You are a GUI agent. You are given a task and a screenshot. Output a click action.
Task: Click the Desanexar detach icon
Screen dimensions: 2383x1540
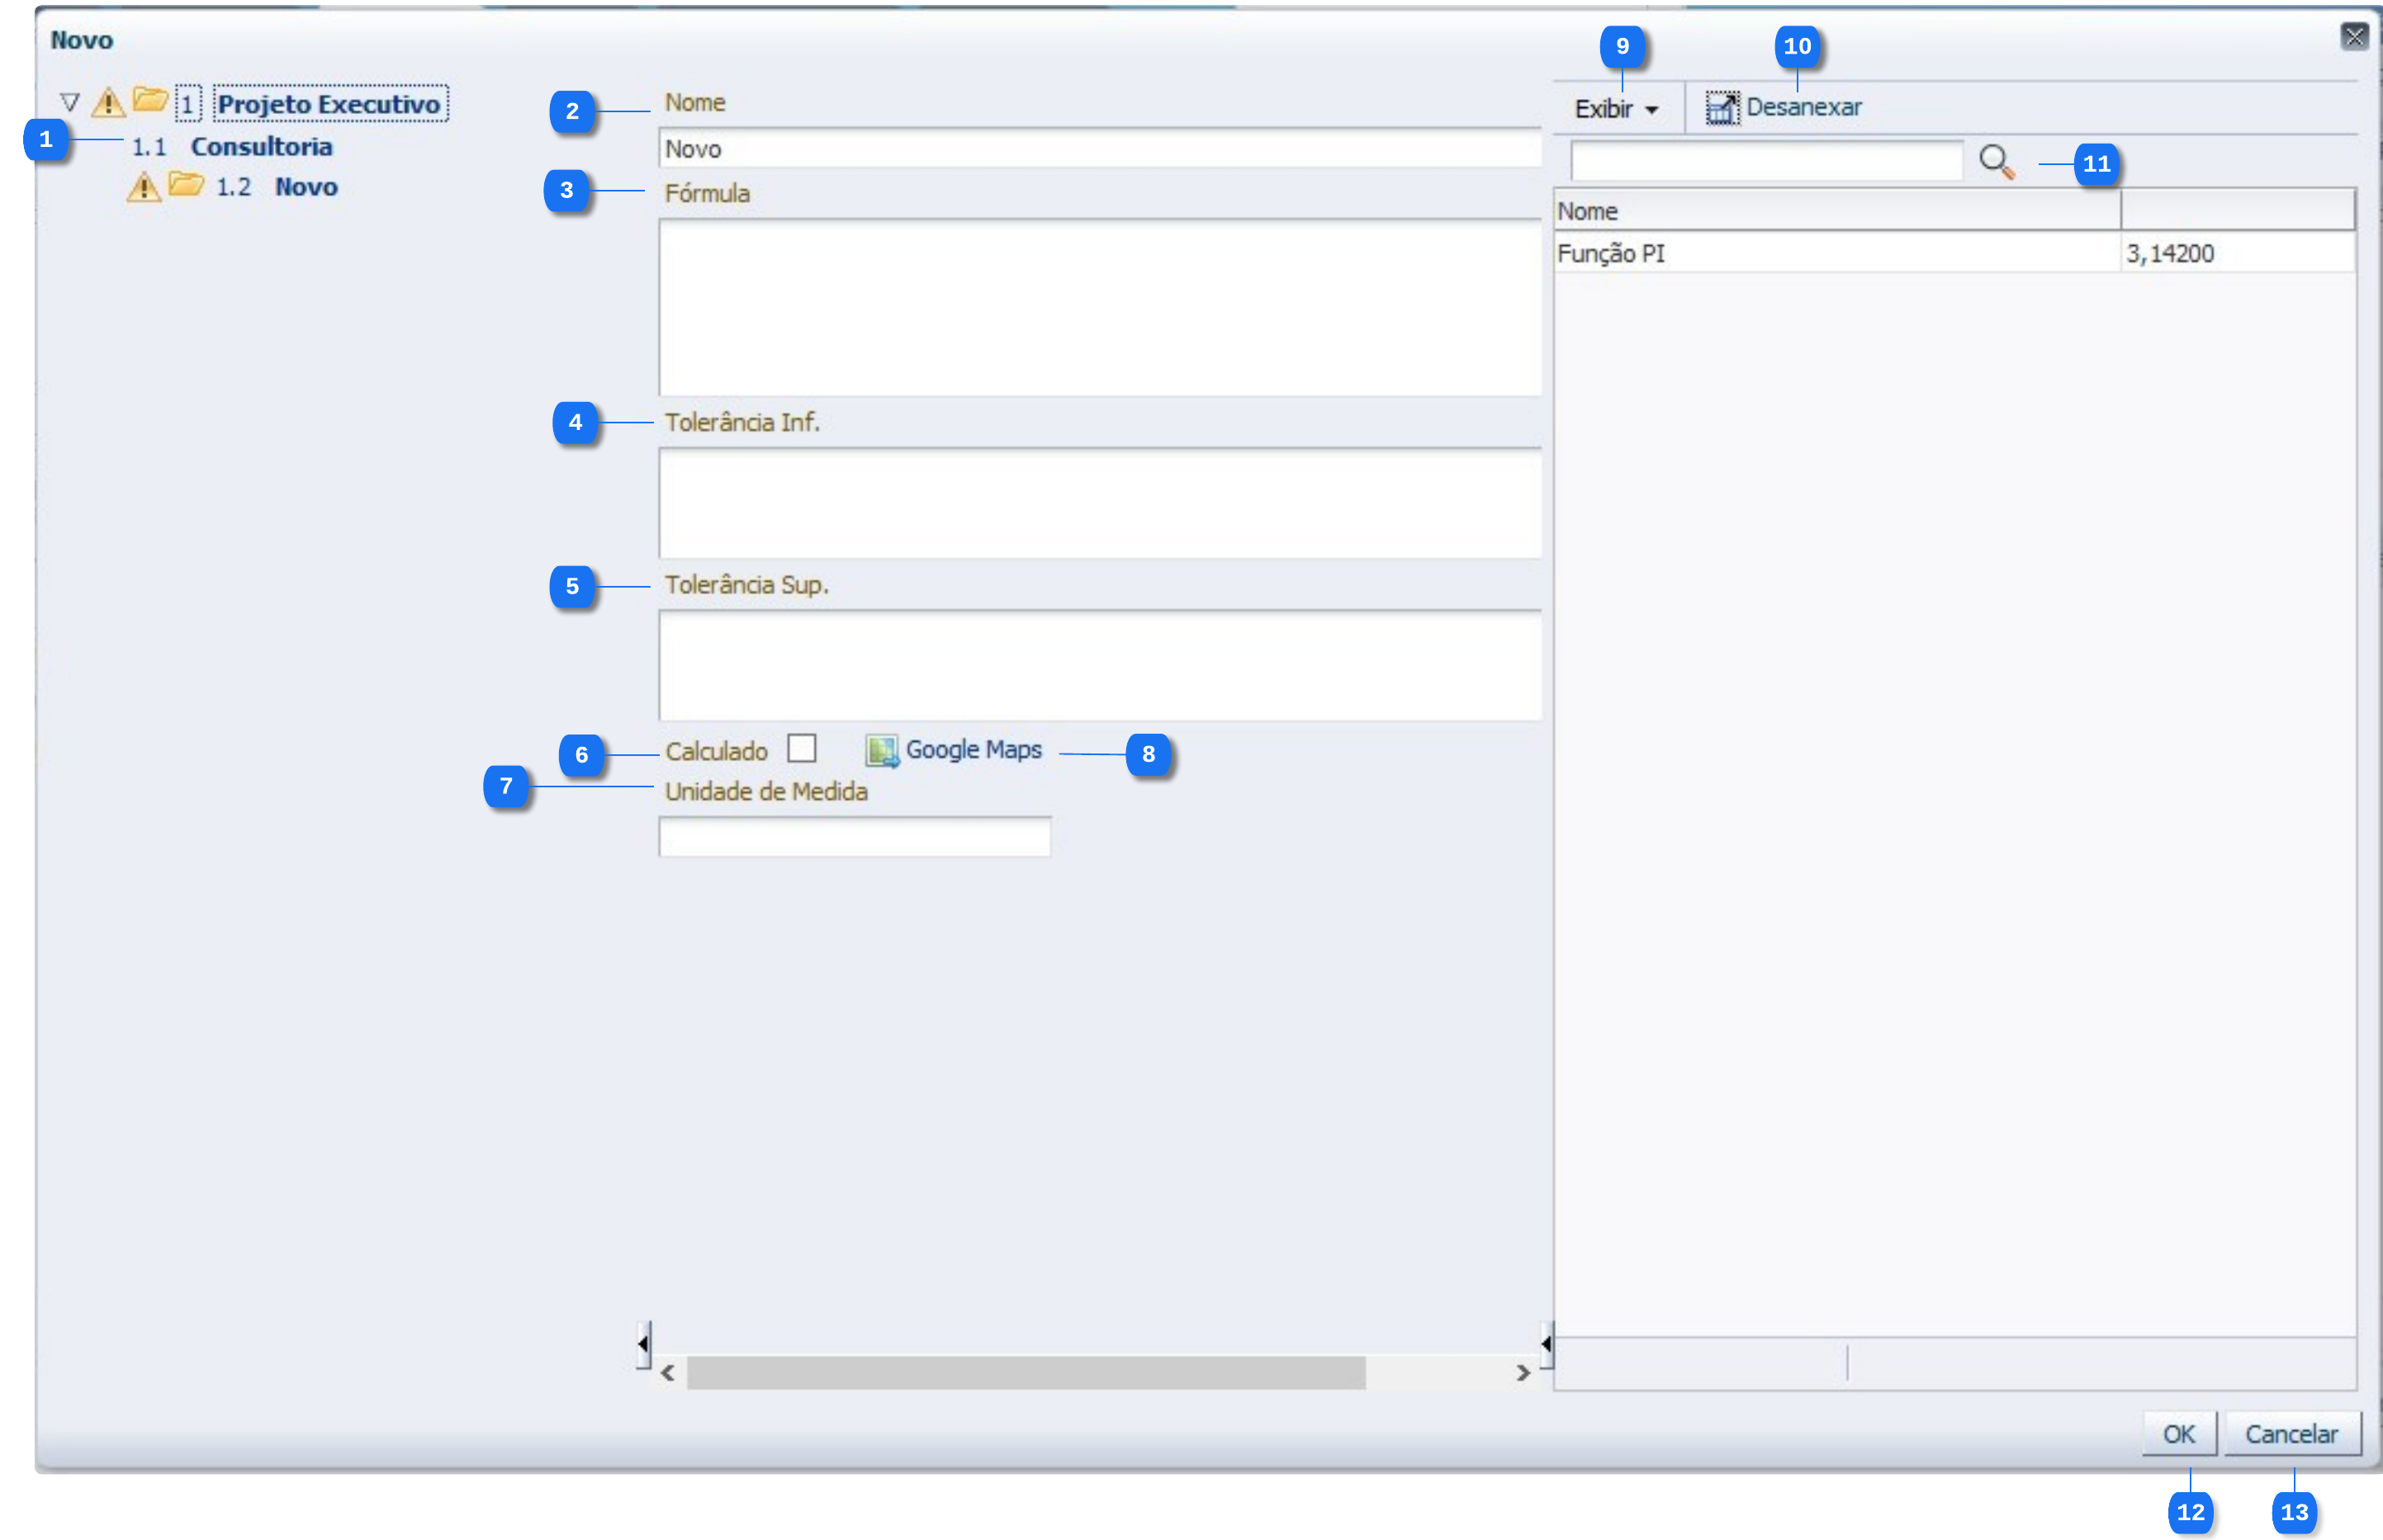(x=1722, y=107)
